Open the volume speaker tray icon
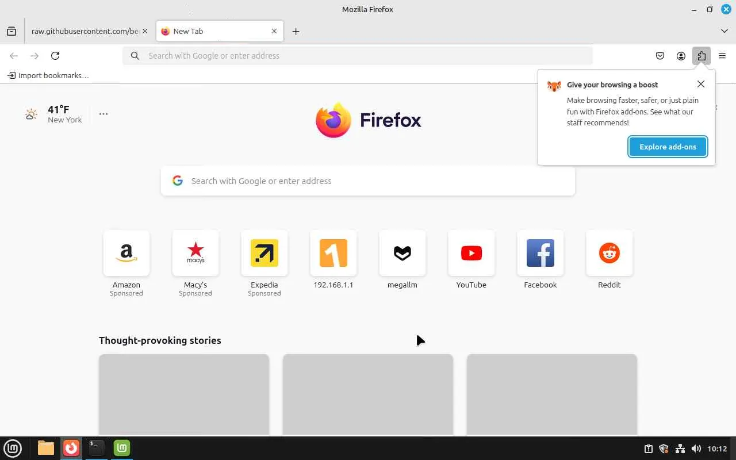The width and height of the screenshot is (736, 460). 696,448
